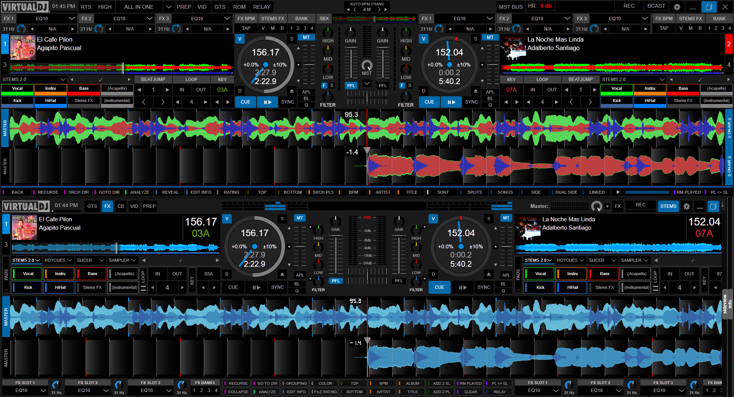Open STEMS 2.0 dropdown on upper right deck

point(663,79)
